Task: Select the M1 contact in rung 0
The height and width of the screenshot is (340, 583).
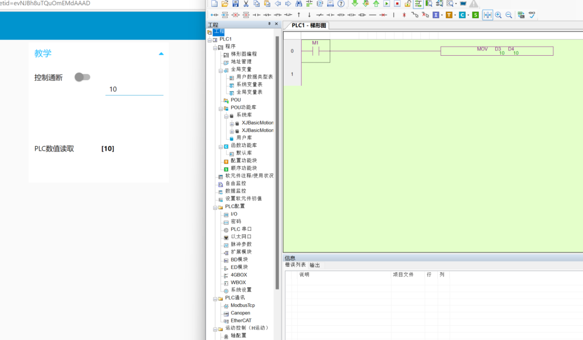Action: click(x=315, y=51)
